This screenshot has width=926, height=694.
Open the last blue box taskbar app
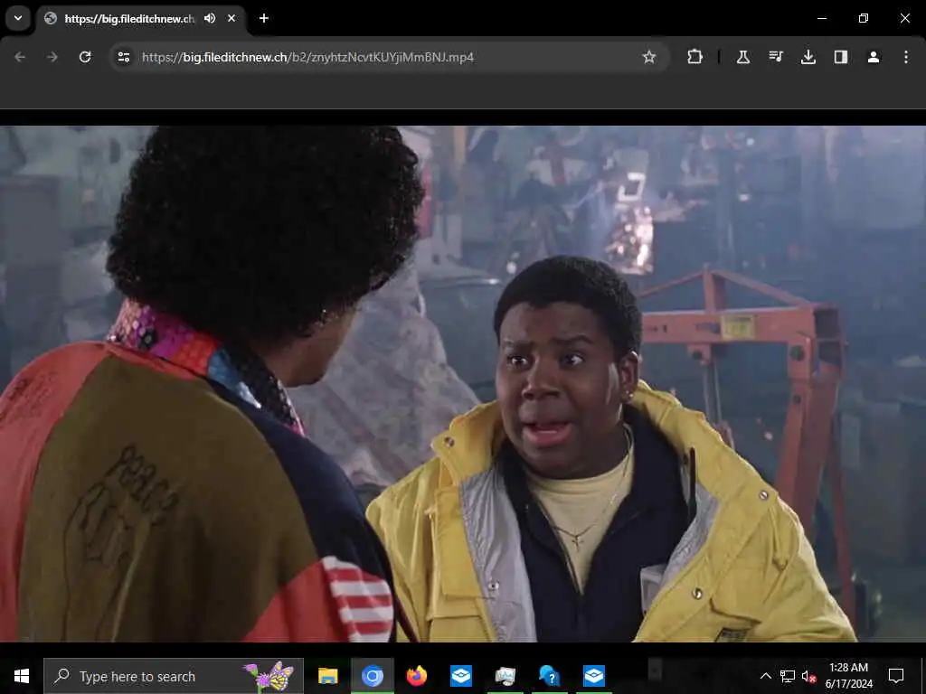[x=593, y=676]
